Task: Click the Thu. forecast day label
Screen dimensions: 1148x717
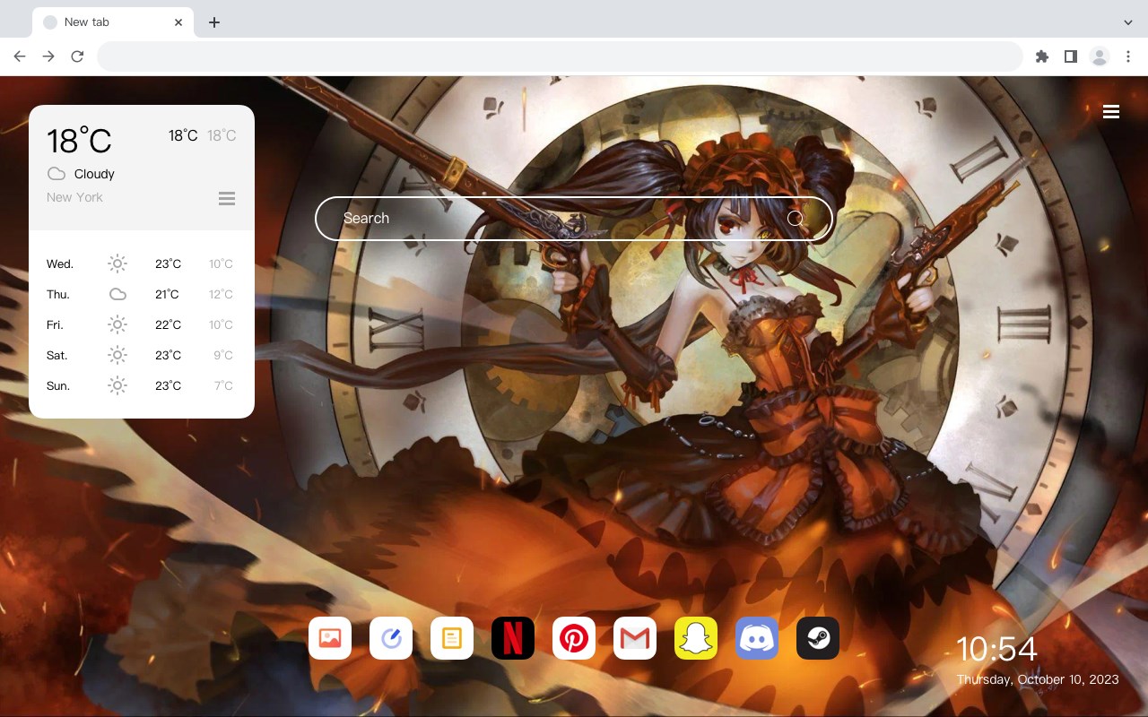Action: (58, 294)
